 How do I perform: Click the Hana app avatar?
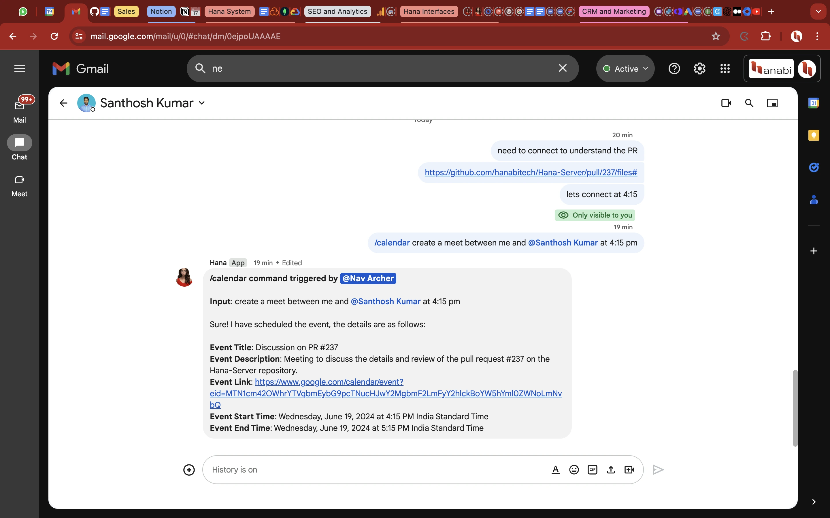(184, 277)
